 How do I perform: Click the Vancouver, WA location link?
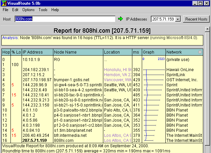pyautogui.click(x=118, y=80)
